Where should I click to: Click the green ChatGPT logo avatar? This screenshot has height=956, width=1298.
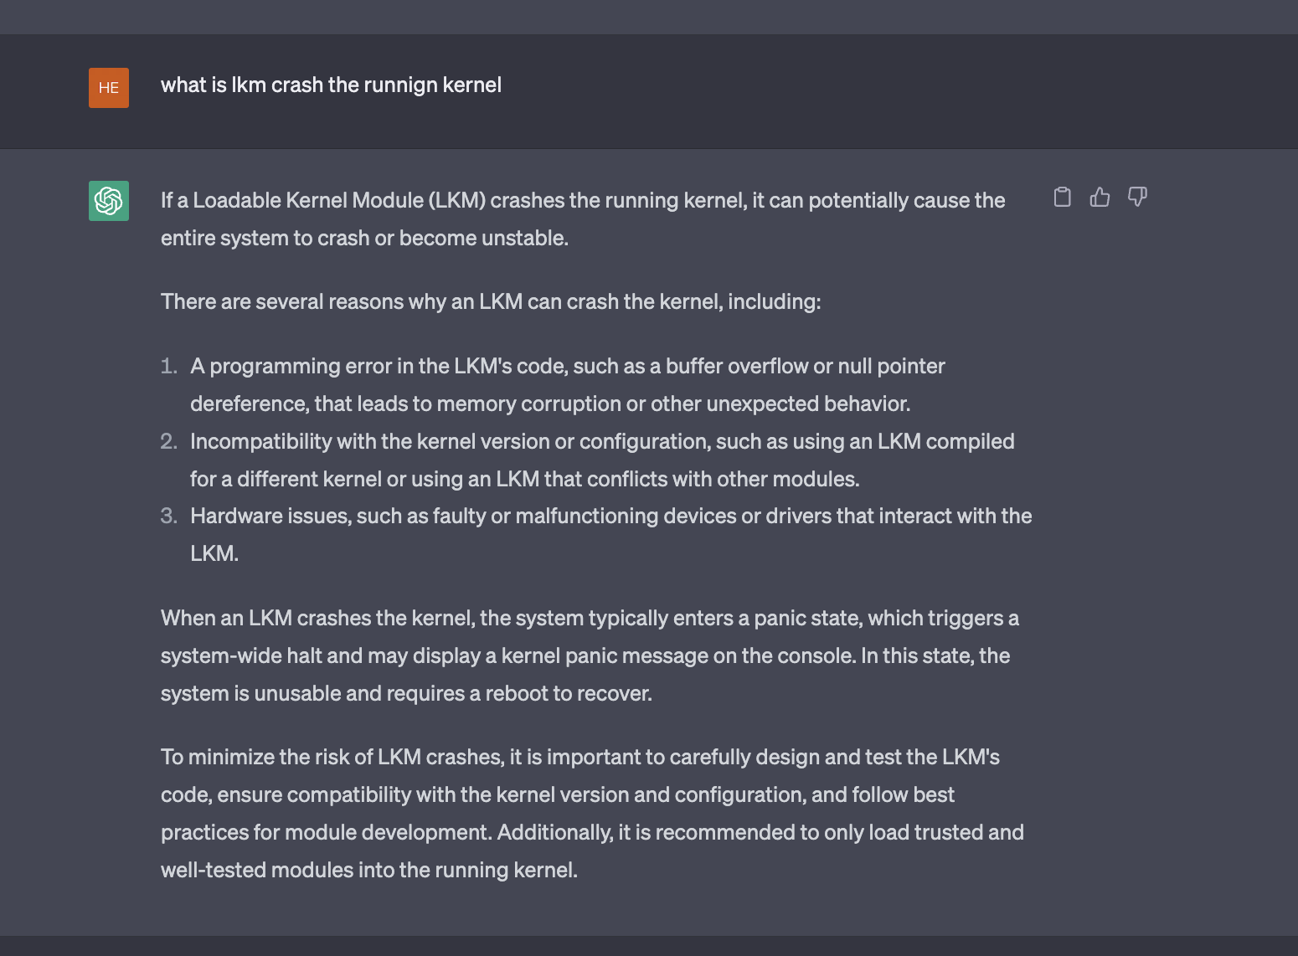[109, 201]
